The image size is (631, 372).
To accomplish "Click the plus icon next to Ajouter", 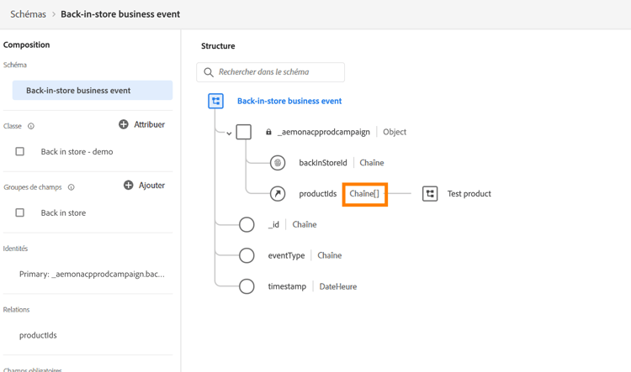I will tap(129, 185).
